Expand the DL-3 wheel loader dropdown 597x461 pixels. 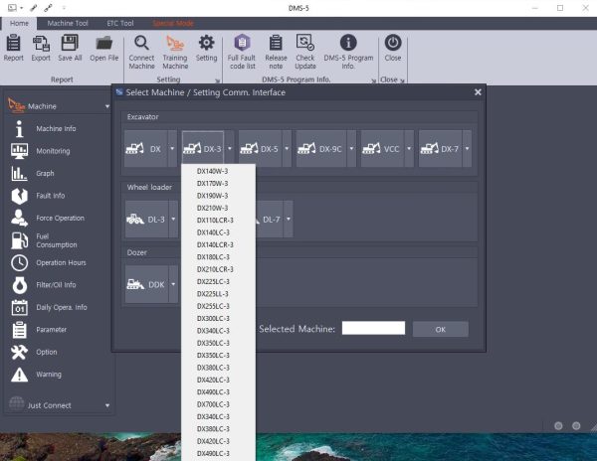[173, 220]
